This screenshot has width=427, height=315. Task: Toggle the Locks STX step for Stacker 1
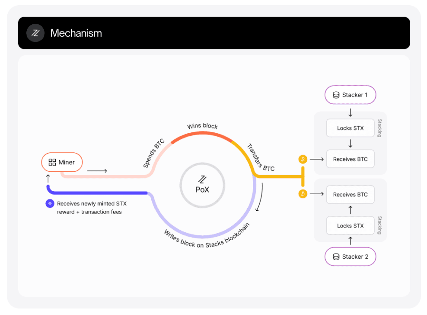coord(350,128)
